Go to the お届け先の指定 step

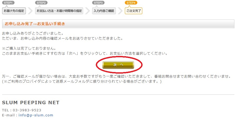(14, 11)
